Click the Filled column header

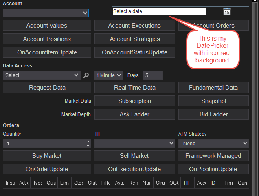(105, 183)
